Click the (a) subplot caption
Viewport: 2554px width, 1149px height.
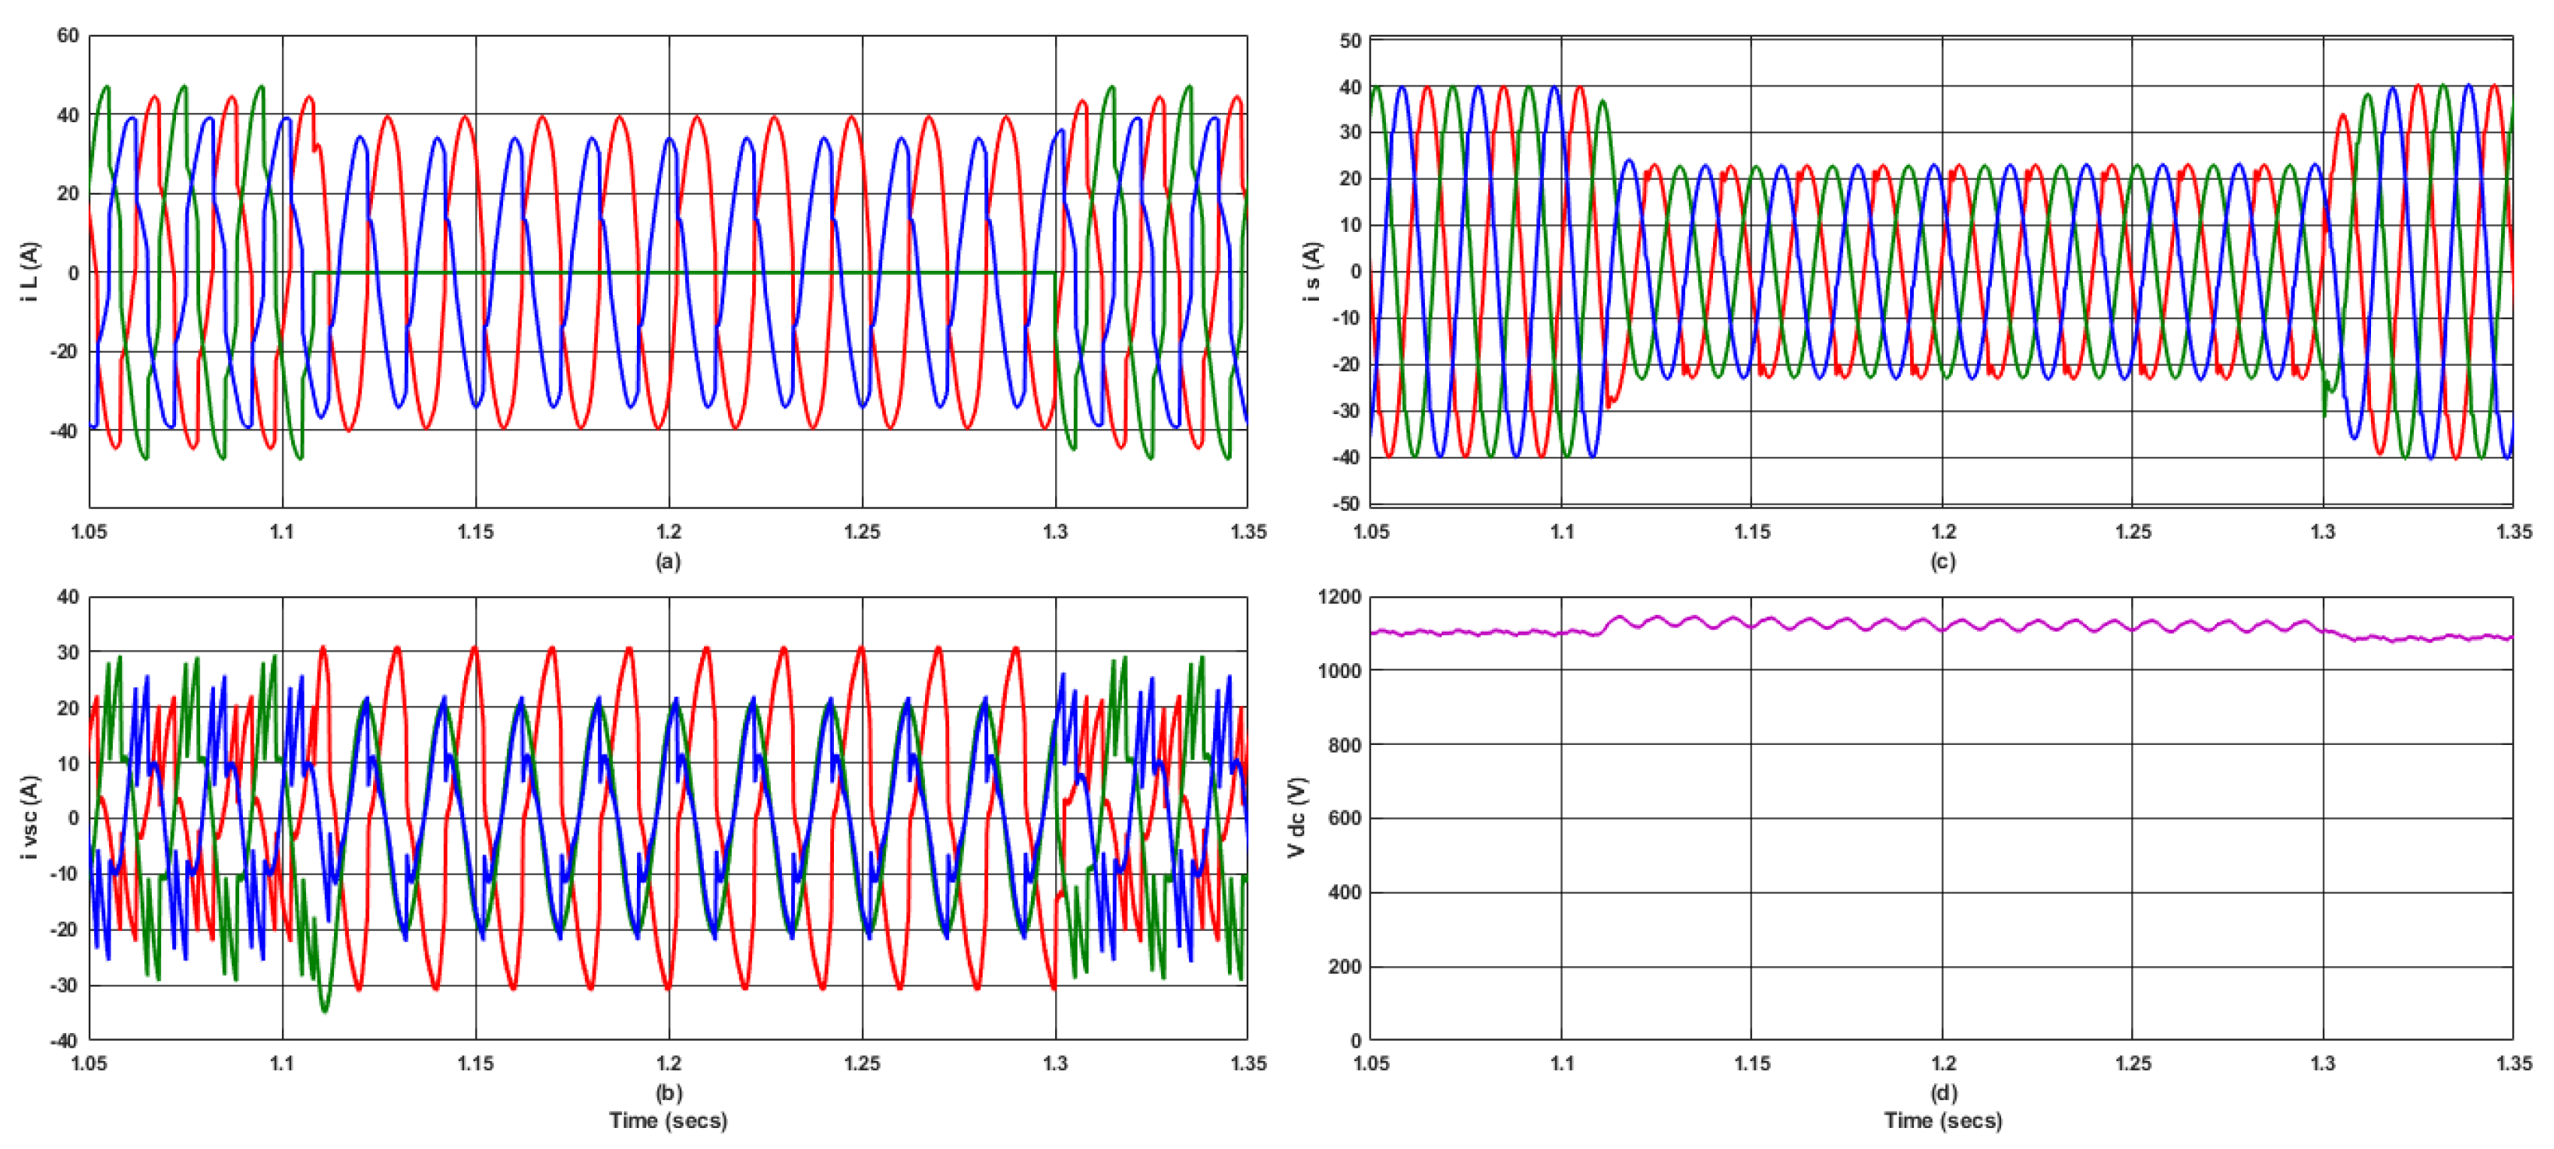[667, 561]
